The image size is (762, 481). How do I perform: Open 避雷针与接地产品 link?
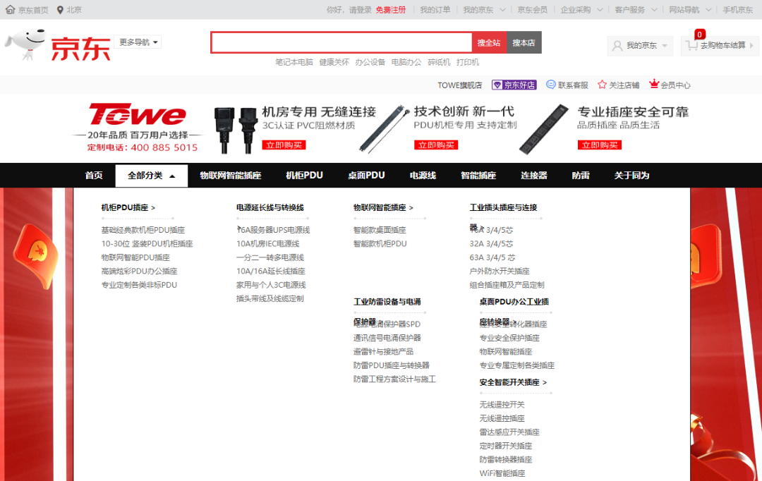click(383, 351)
